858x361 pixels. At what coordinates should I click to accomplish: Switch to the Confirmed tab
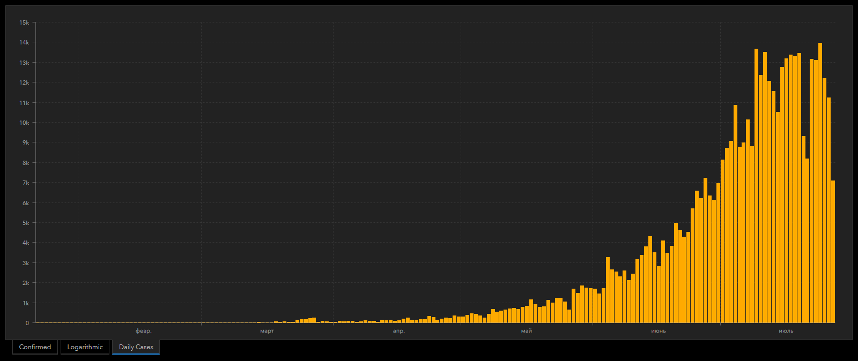click(x=35, y=347)
